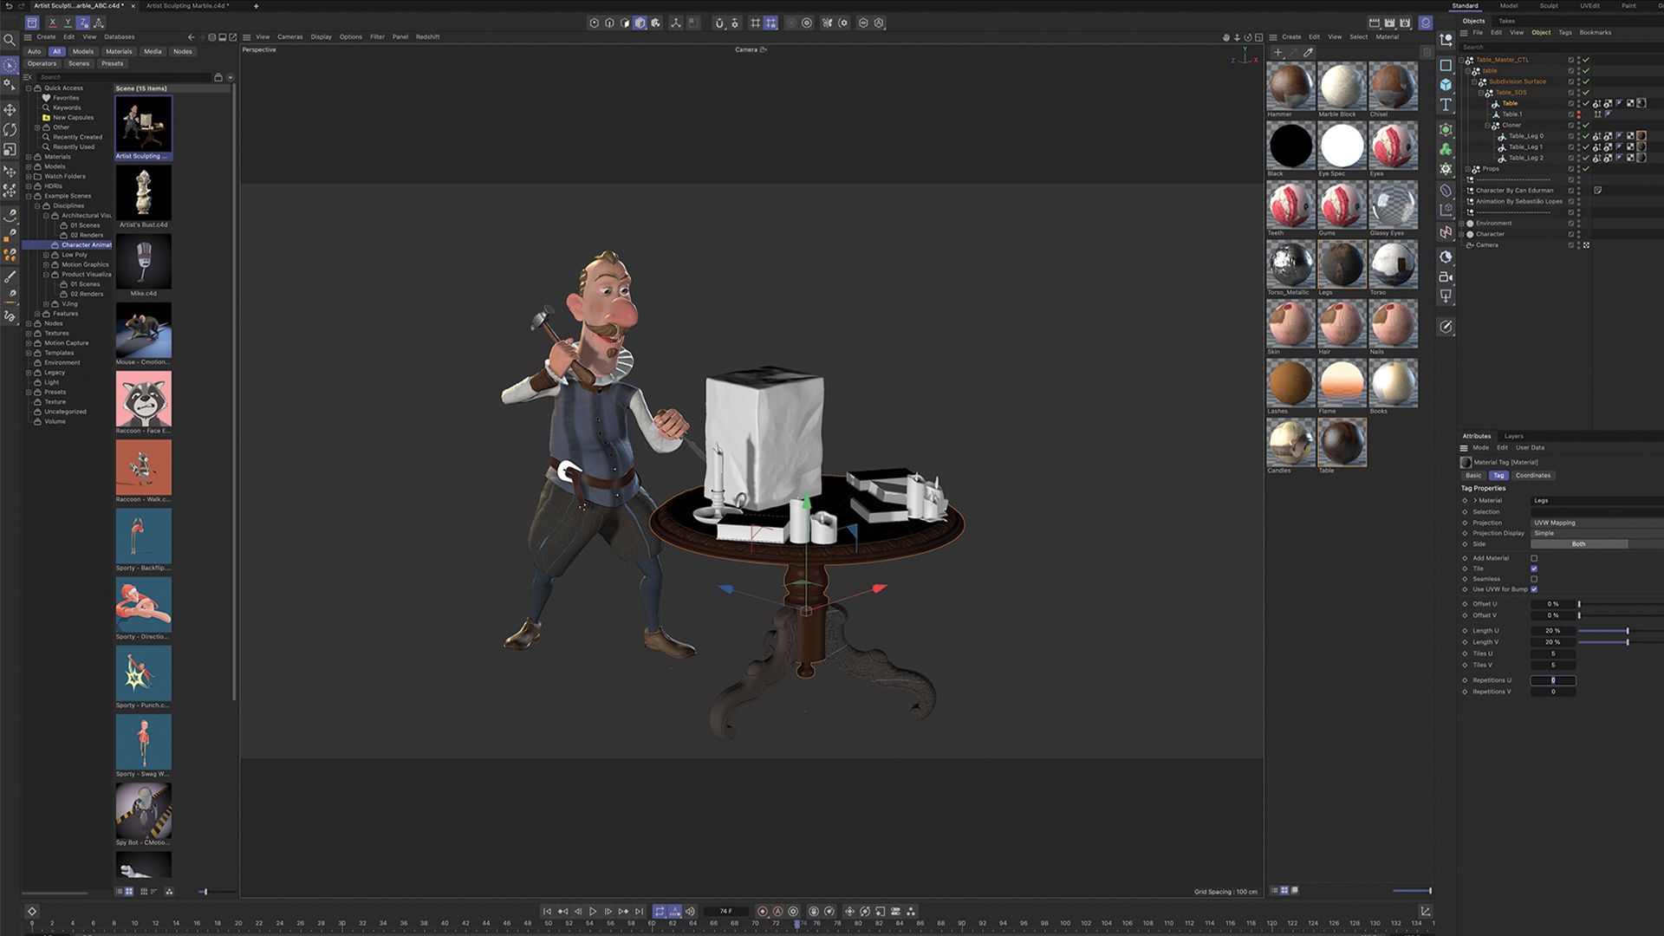The width and height of the screenshot is (1664, 936).
Task: Disable the Tile checkbox in Tag Properties
Action: [x=1535, y=569]
